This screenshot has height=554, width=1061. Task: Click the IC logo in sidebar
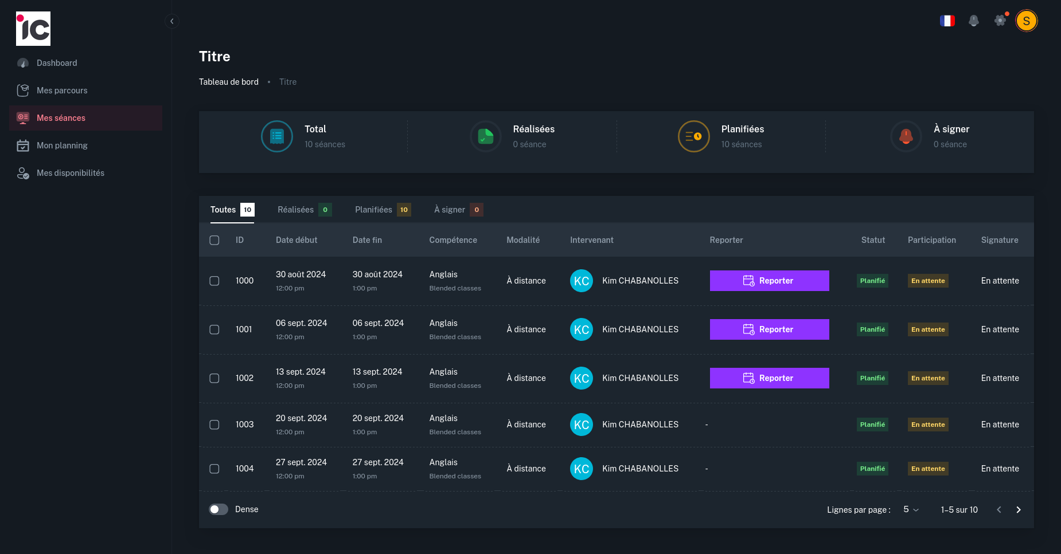tap(33, 29)
